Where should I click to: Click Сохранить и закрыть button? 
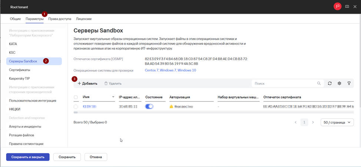(x=28, y=157)
